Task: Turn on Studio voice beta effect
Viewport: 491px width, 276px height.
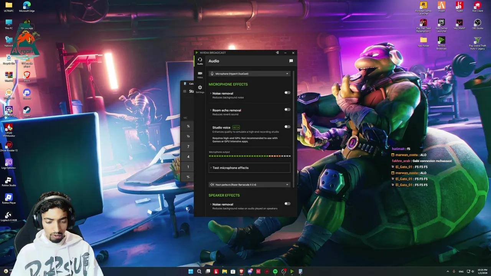Action: pyautogui.click(x=287, y=127)
